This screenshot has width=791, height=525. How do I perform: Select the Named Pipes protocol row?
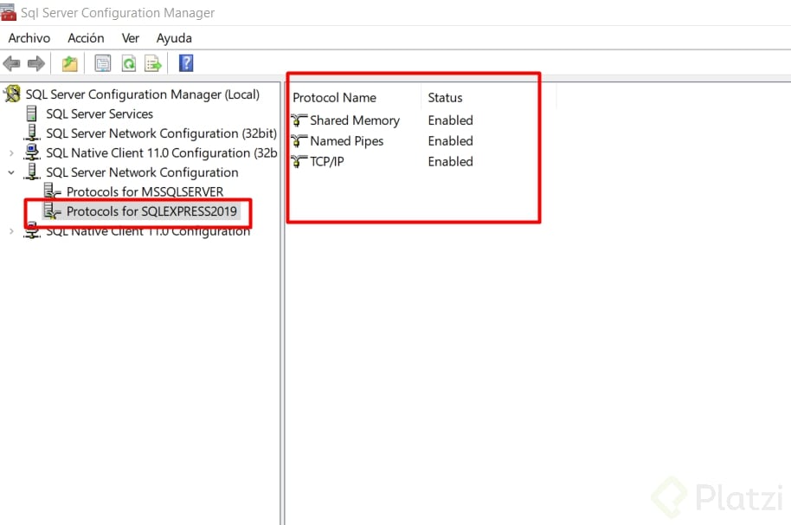click(346, 141)
